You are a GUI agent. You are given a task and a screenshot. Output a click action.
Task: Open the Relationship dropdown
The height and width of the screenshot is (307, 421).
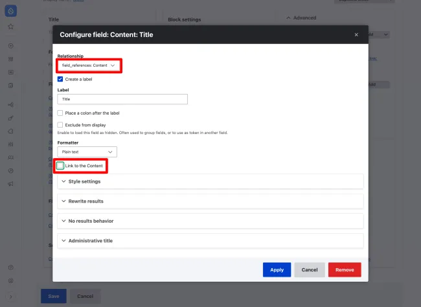(88, 65)
